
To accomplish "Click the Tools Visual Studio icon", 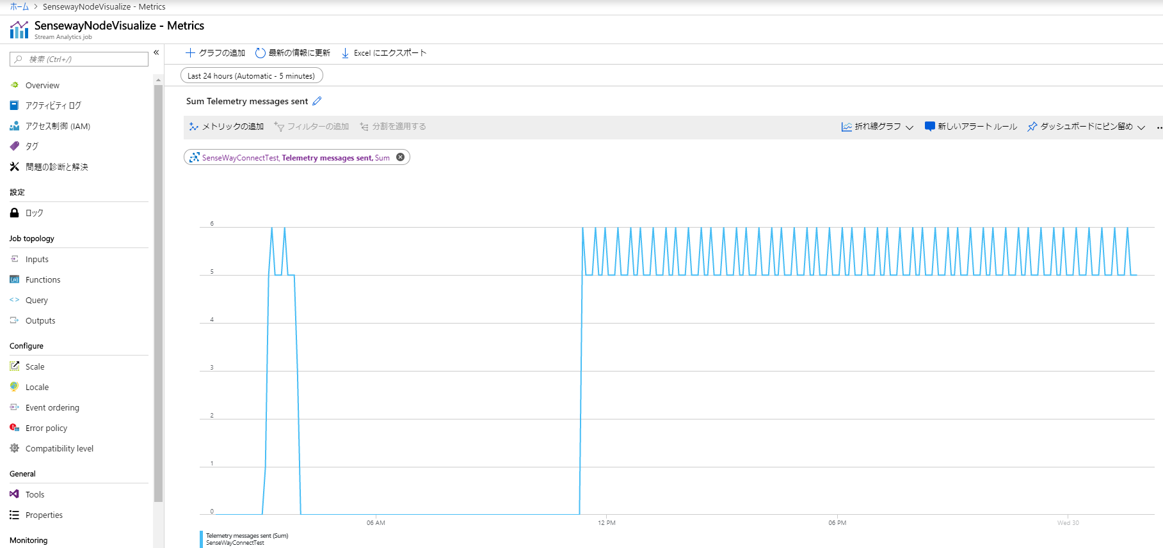I will (x=14, y=494).
